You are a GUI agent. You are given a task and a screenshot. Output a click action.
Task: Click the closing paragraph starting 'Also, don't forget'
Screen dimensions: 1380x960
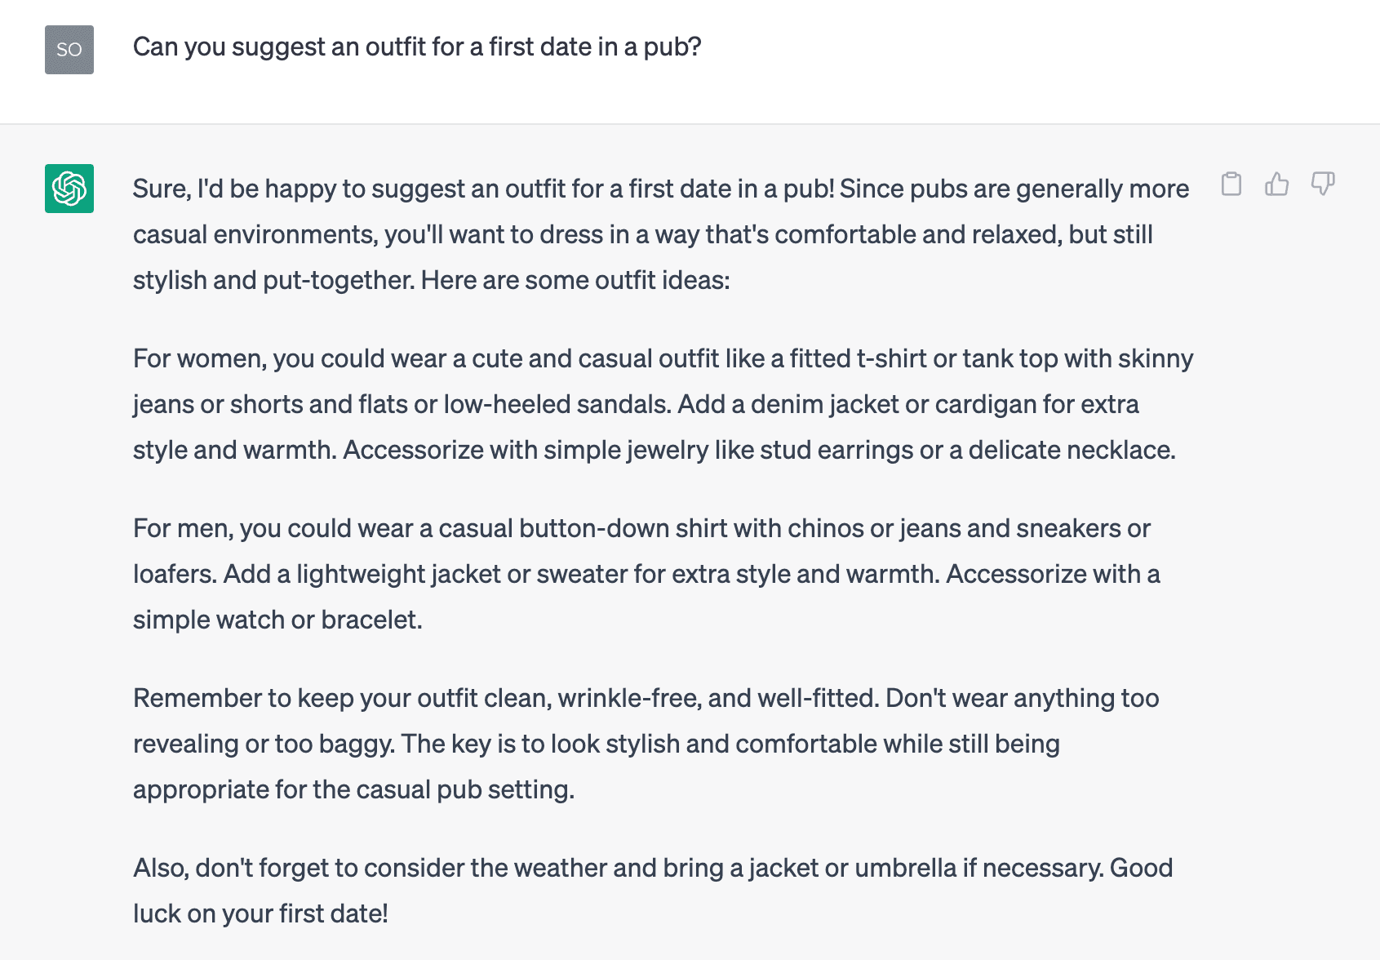[x=653, y=891]
